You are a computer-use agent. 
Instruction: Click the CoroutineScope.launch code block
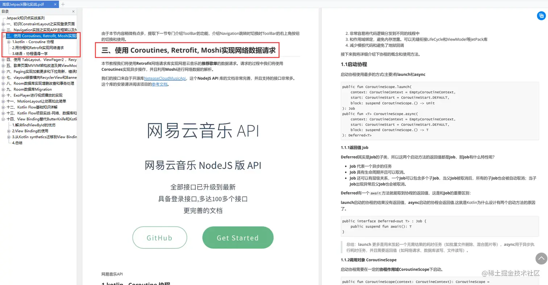point(440,111)
